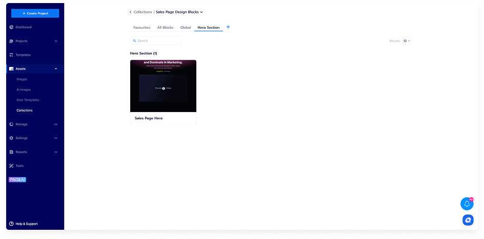This screenshot has width=484, height=239.
Task: Open the PAGE AI badge
Action: point(17,180)
